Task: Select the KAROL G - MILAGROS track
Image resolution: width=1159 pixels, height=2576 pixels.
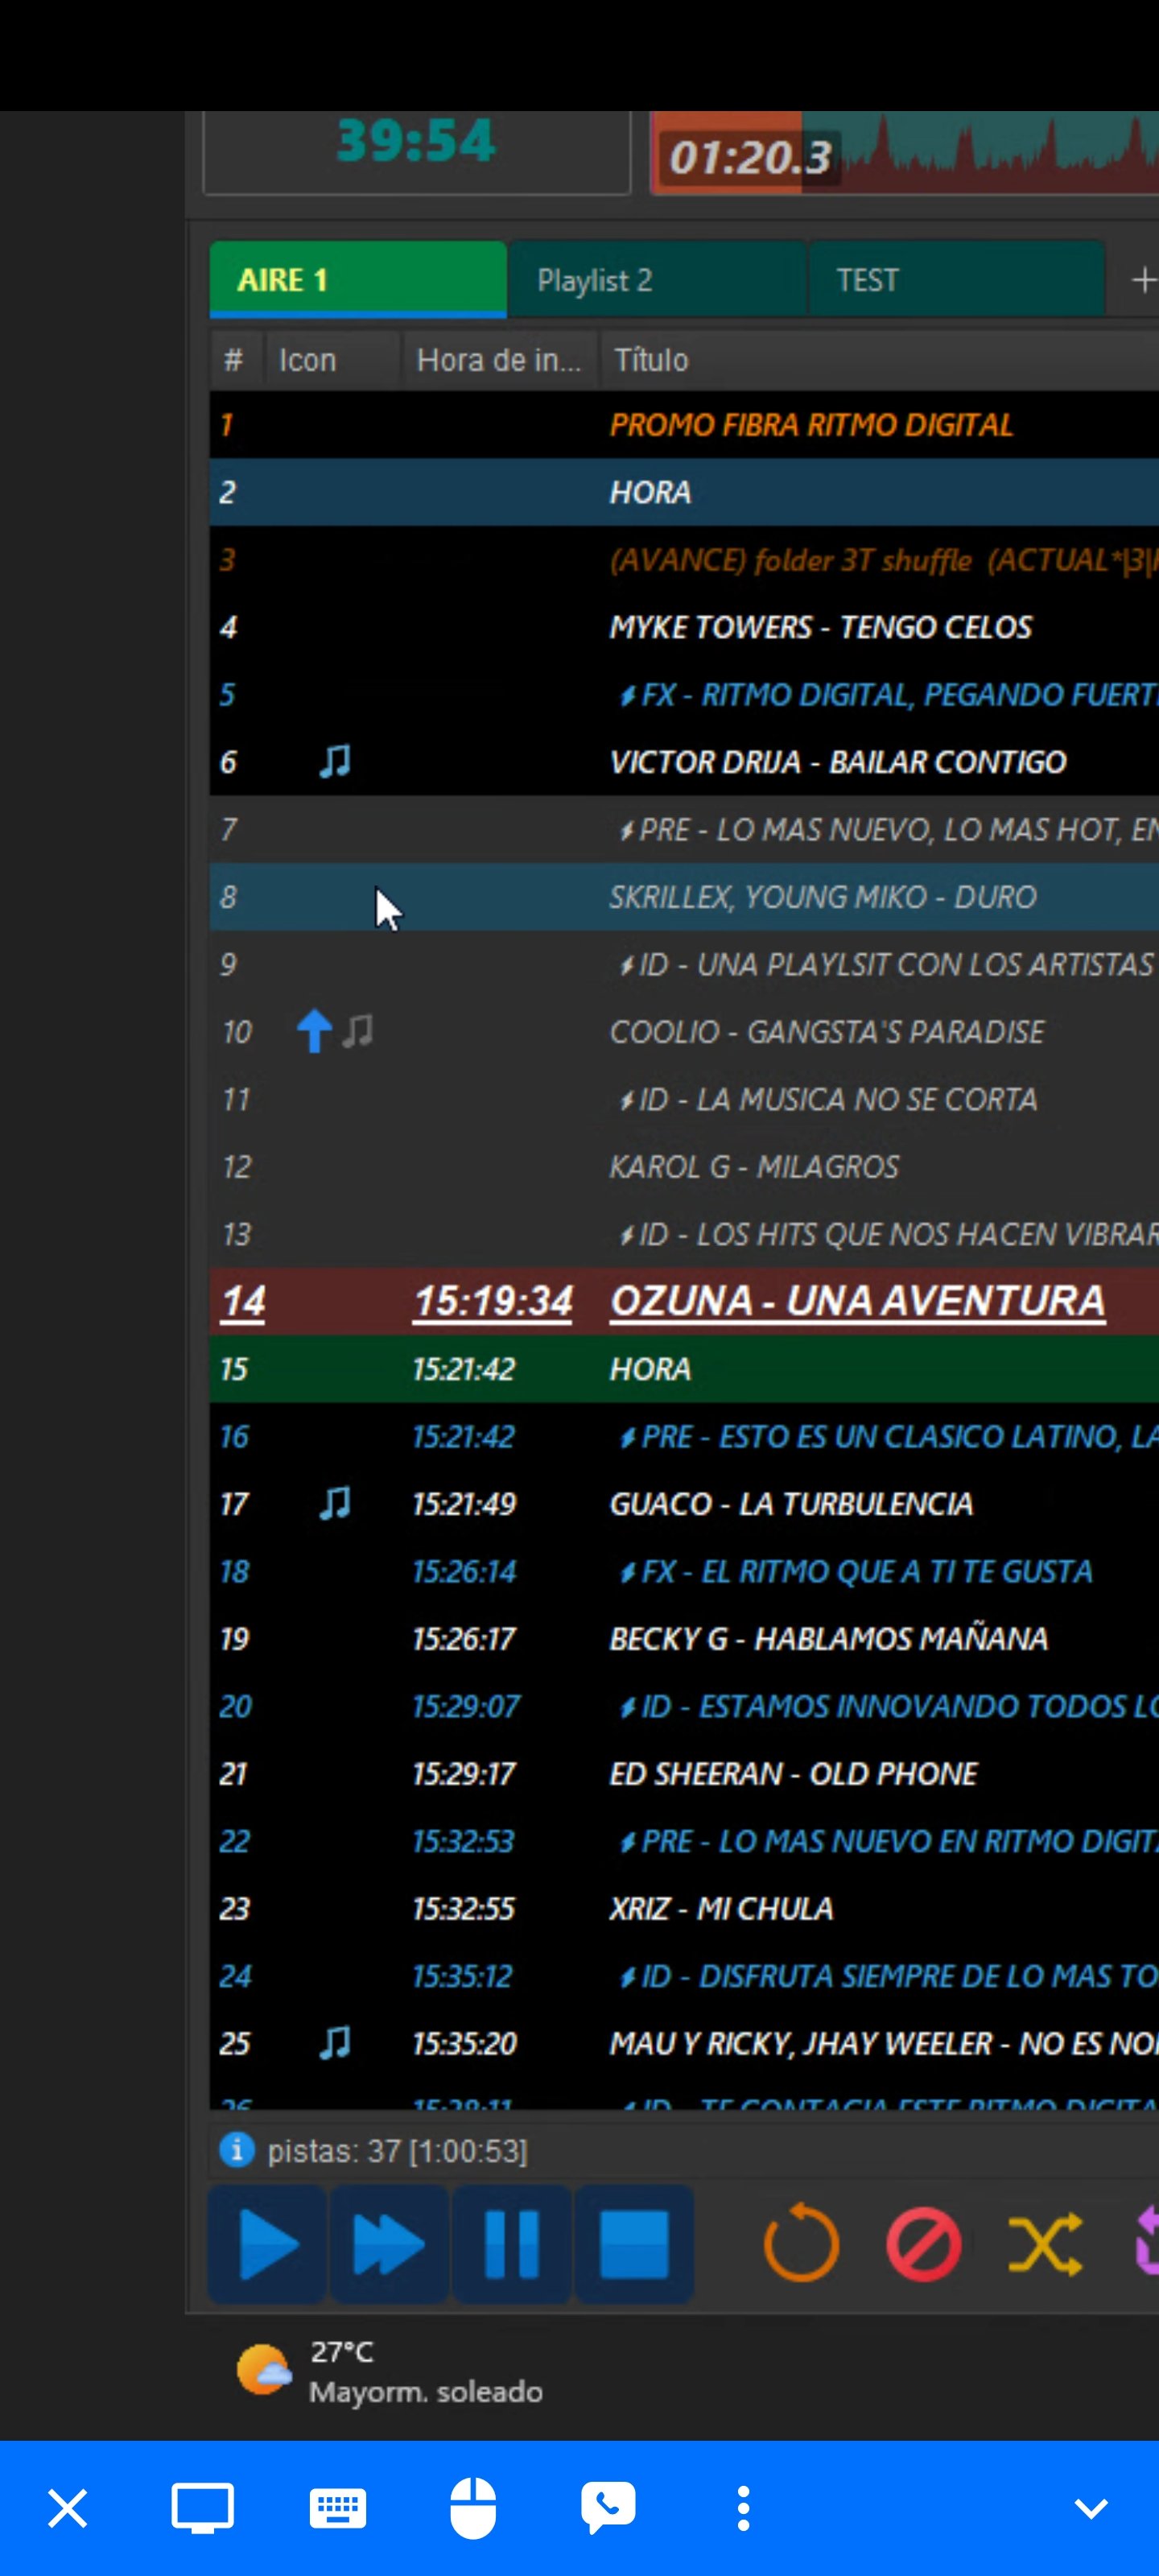Action: click(754, 1167)
